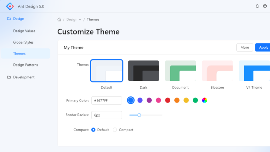Open the help question mark icon
Viewport: 270px width, 152px height.
pos(265,6)
